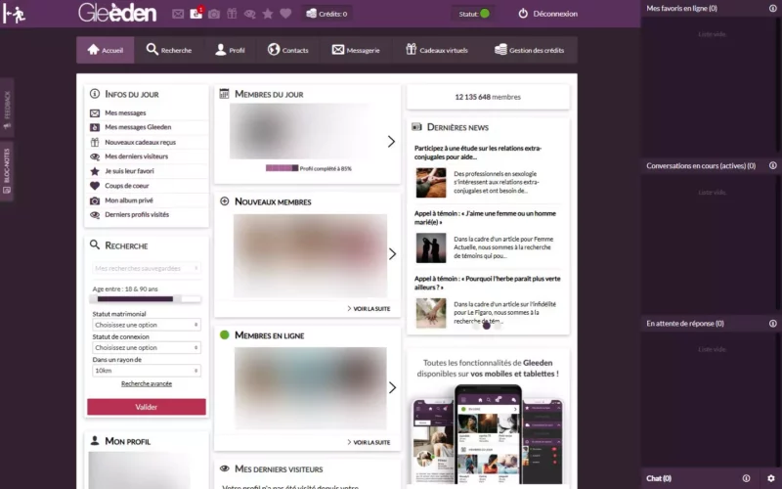
Task: Click the massage thumbnail in Dernières news
Action: (x=431, y=183)
